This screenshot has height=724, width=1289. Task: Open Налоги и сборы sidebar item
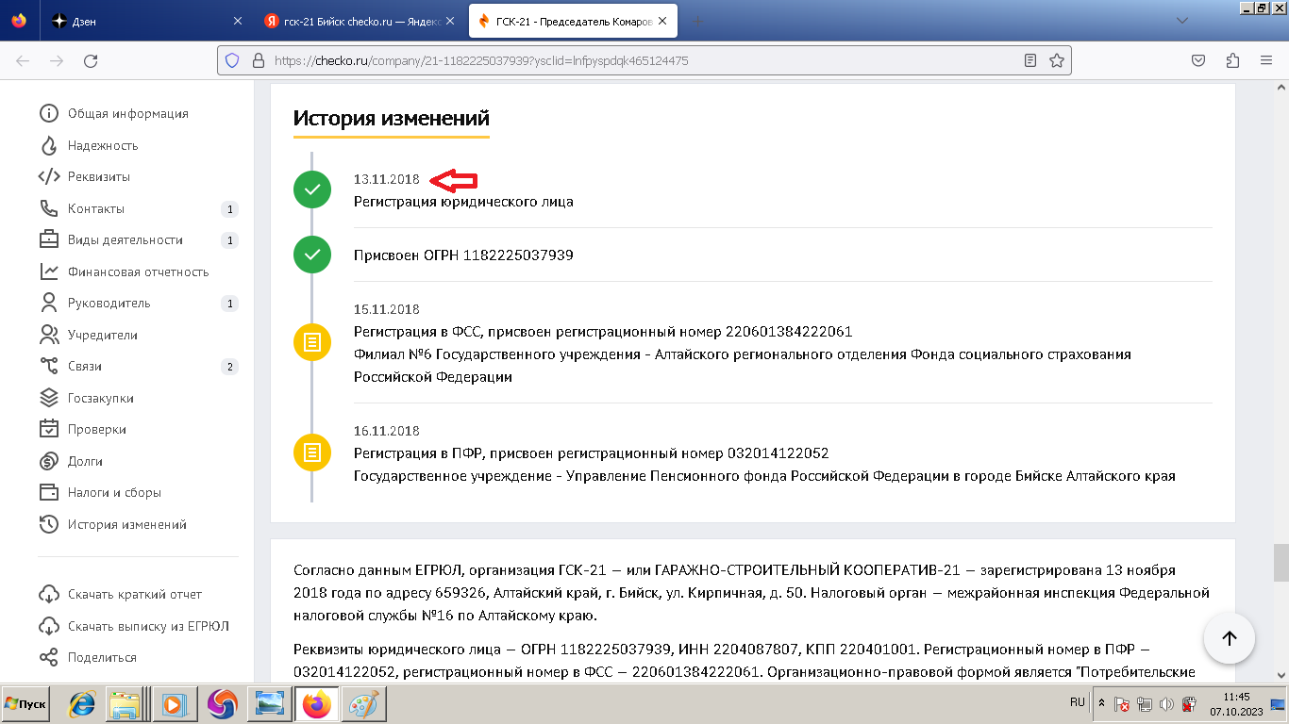pos(114,492)
